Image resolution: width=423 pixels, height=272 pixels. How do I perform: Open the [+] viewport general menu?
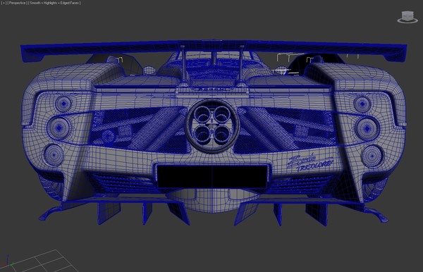(x=4, y=3)
